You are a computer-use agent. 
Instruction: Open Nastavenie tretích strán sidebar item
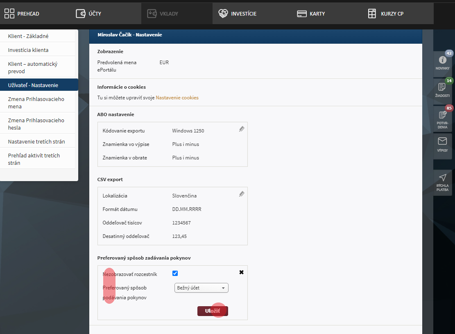pos(36,142)
